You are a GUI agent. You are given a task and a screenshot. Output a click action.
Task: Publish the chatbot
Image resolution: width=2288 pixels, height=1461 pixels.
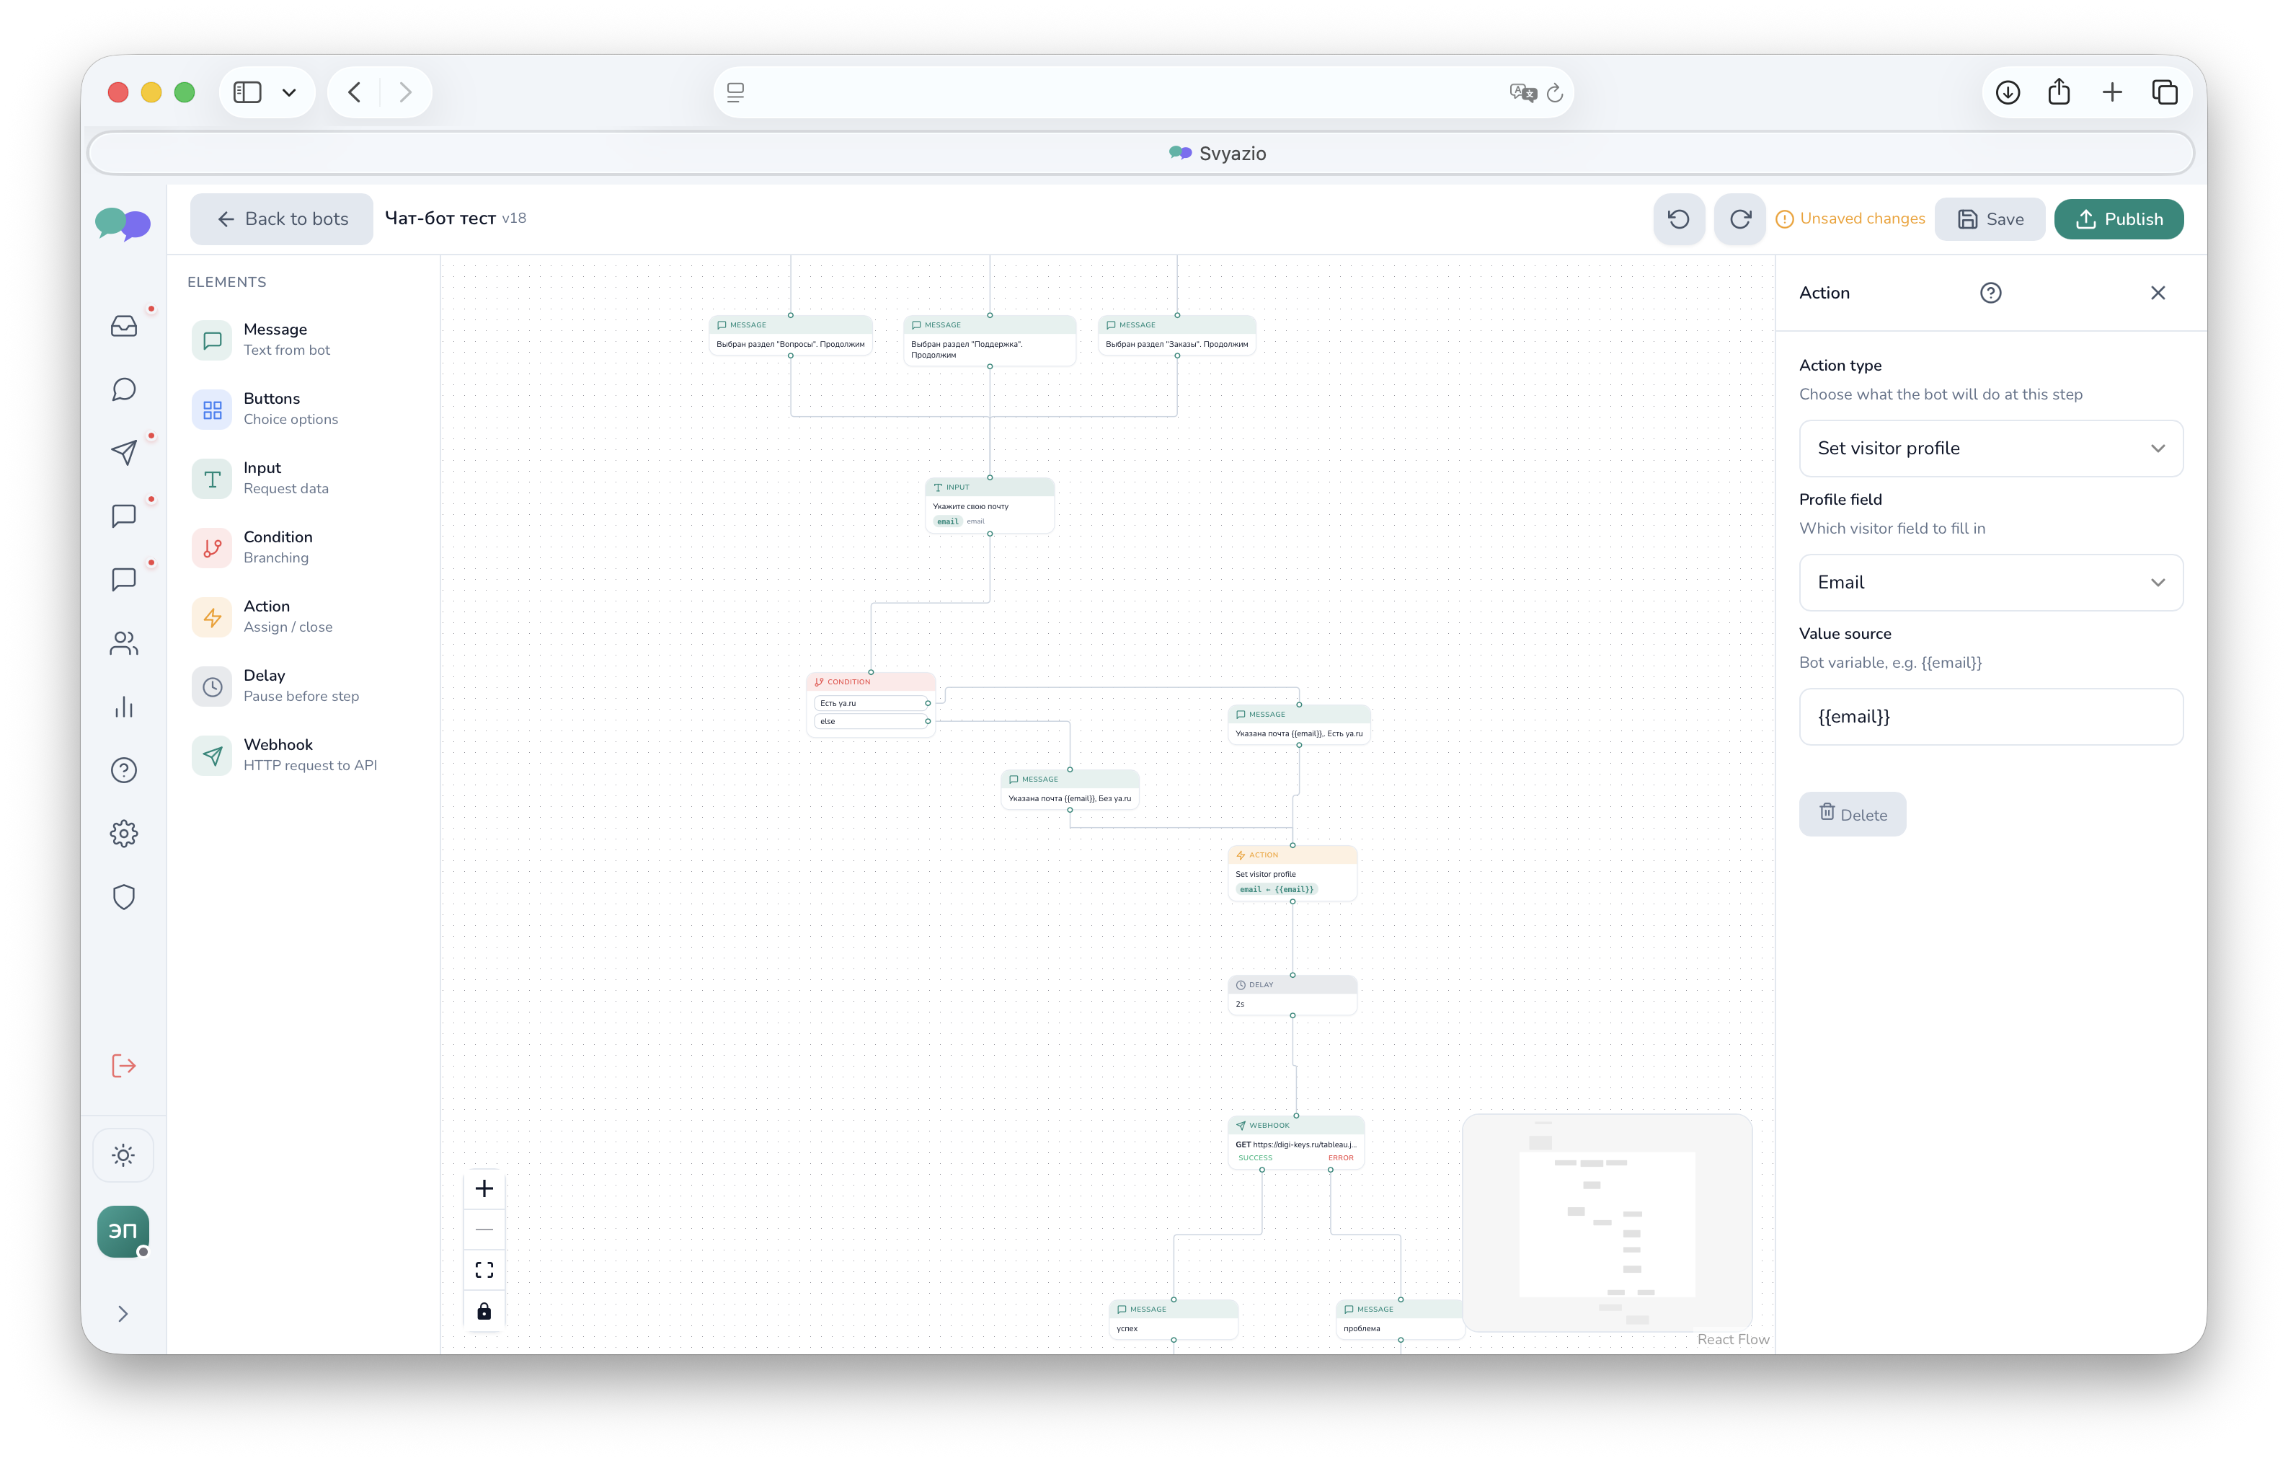(2119, 219)
